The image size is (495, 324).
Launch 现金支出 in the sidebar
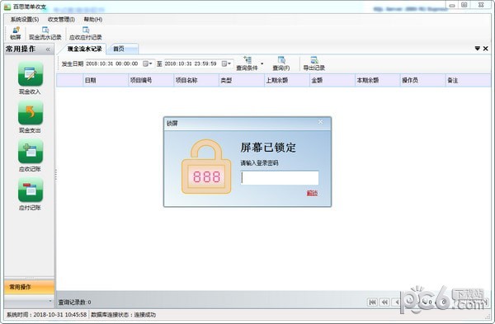pos(31,117)
